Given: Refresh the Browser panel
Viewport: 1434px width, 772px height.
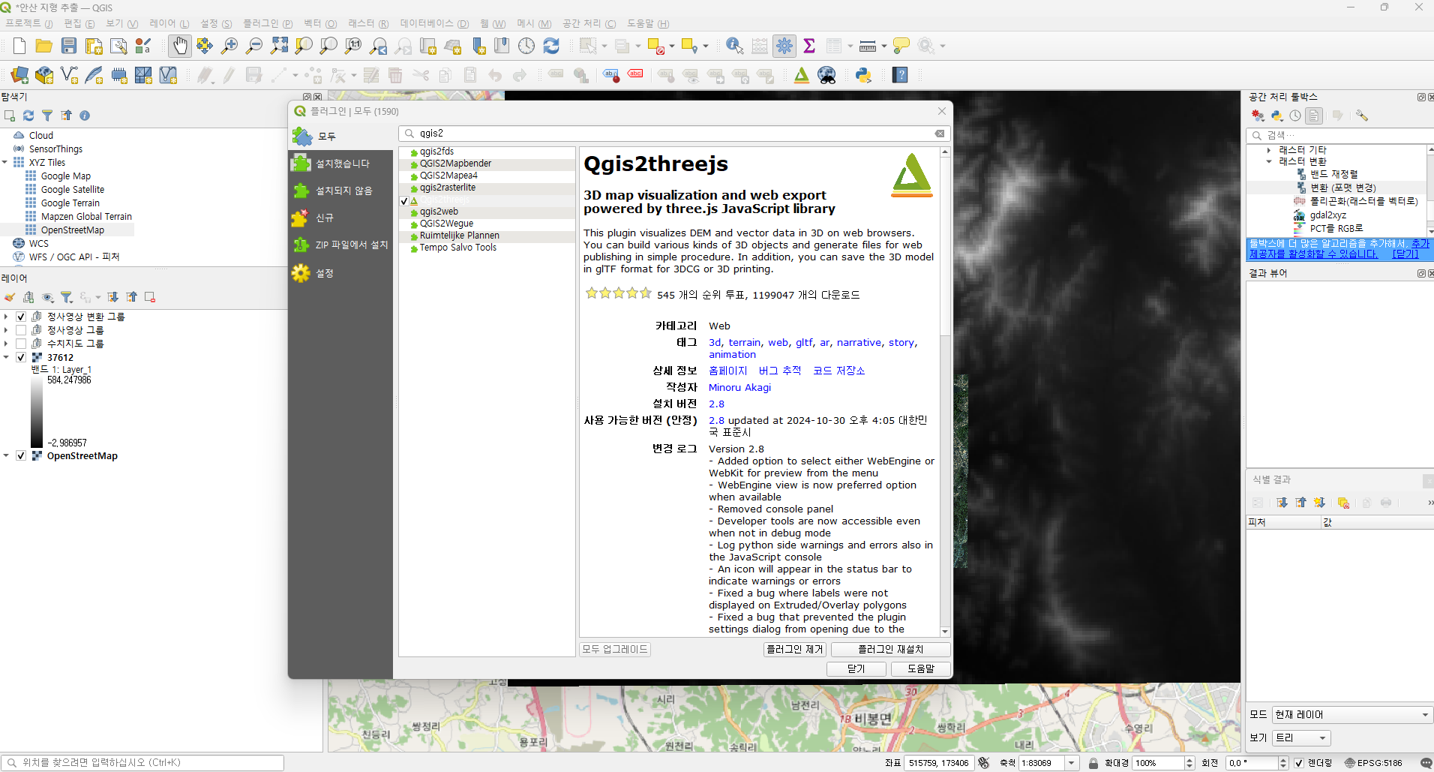Looking at the screenshot, I should pyautogui.click(x=28, y=116).
